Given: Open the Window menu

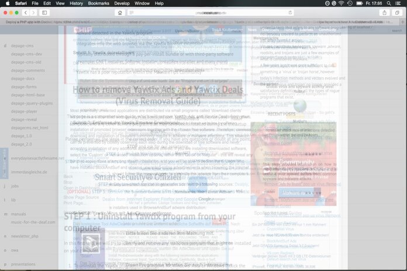Looking at the screenshot, I should pos(142,4).
